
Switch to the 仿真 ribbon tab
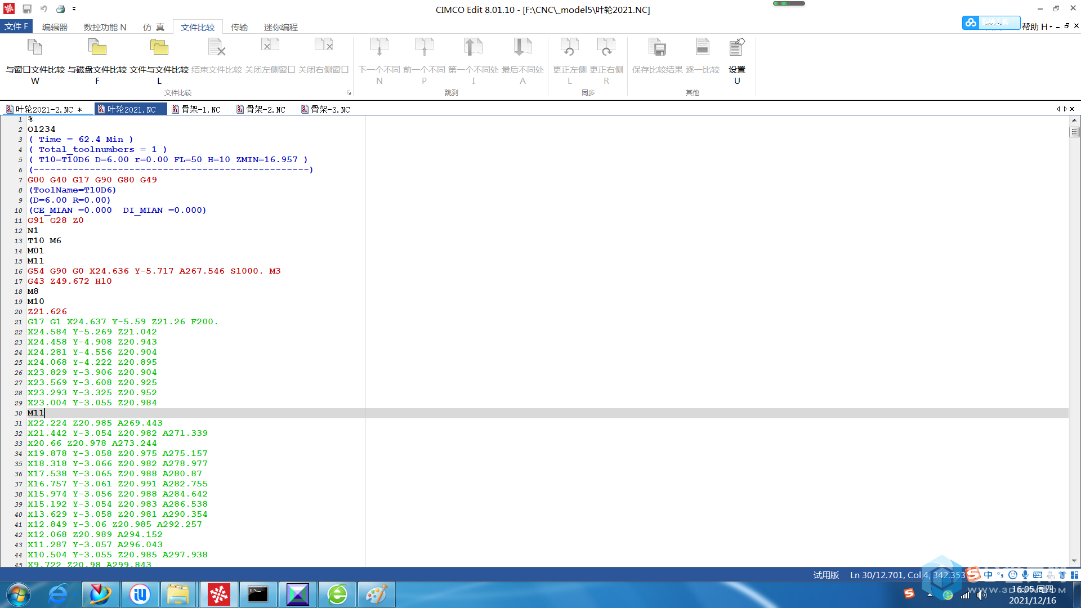tap(154, 27)
